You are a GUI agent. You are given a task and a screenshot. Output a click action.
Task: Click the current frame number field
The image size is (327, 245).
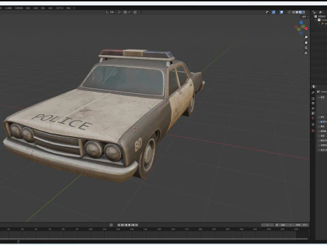tap(268, 225)
